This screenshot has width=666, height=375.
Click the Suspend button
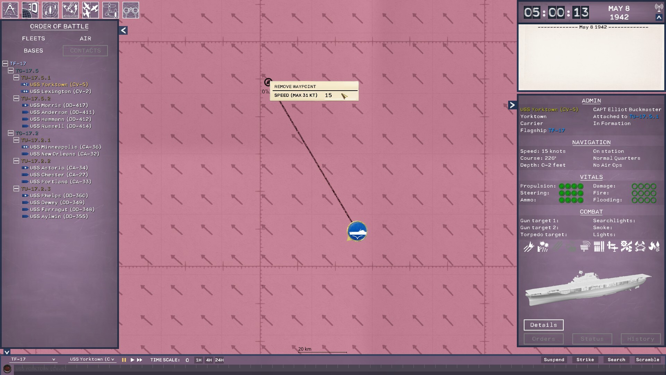click(x=554, y=360)
